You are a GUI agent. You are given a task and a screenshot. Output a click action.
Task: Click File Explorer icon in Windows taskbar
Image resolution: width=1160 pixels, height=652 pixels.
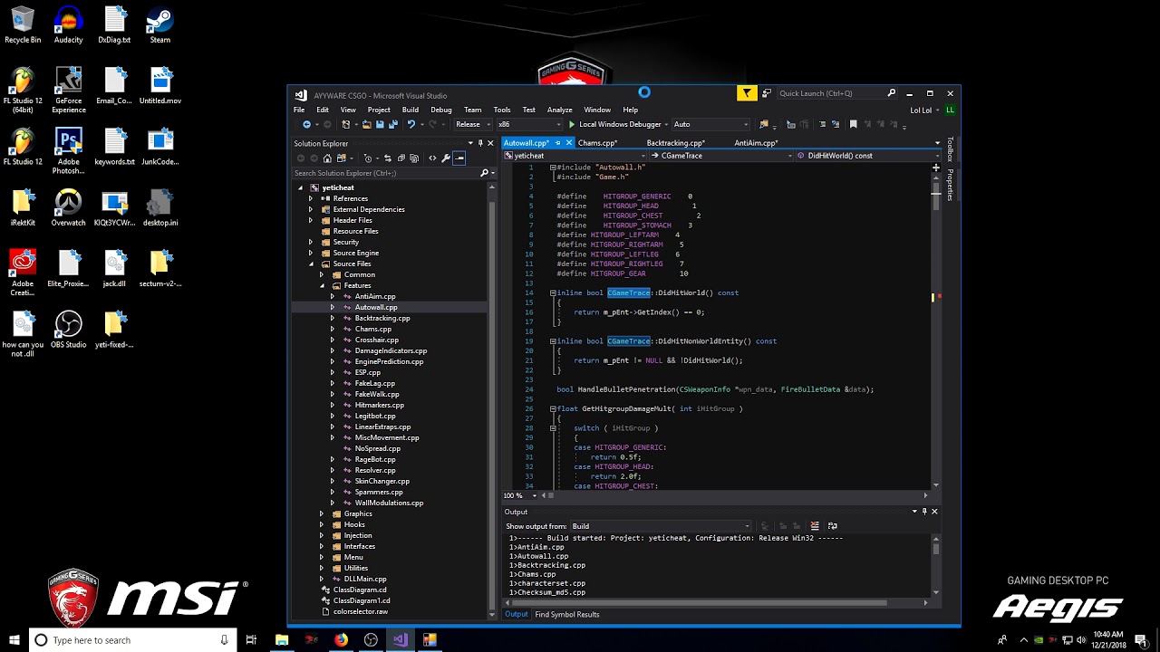[x=282, y=640]
